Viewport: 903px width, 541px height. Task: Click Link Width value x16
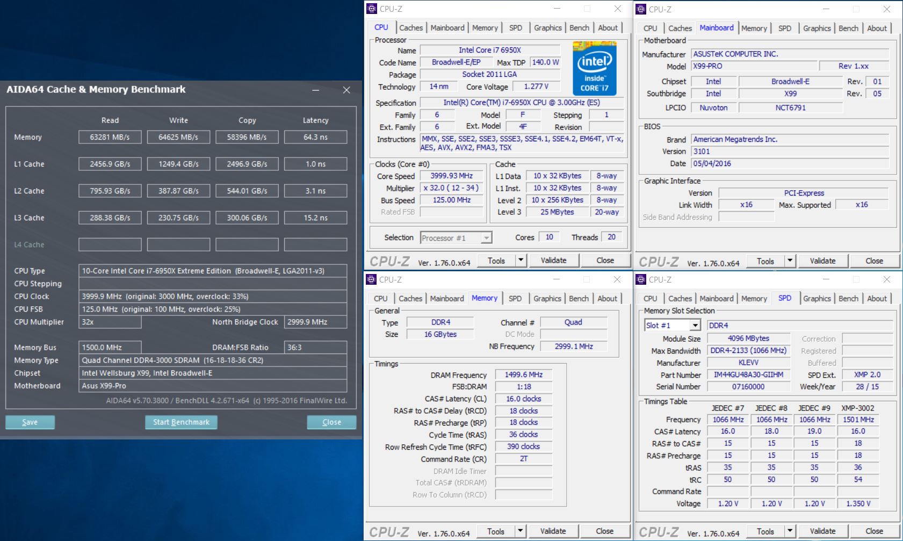[746, 205]
